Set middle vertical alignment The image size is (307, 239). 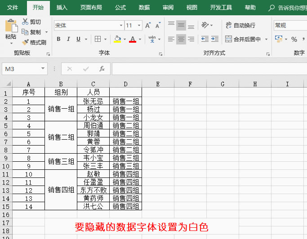(x=181, y=25)
